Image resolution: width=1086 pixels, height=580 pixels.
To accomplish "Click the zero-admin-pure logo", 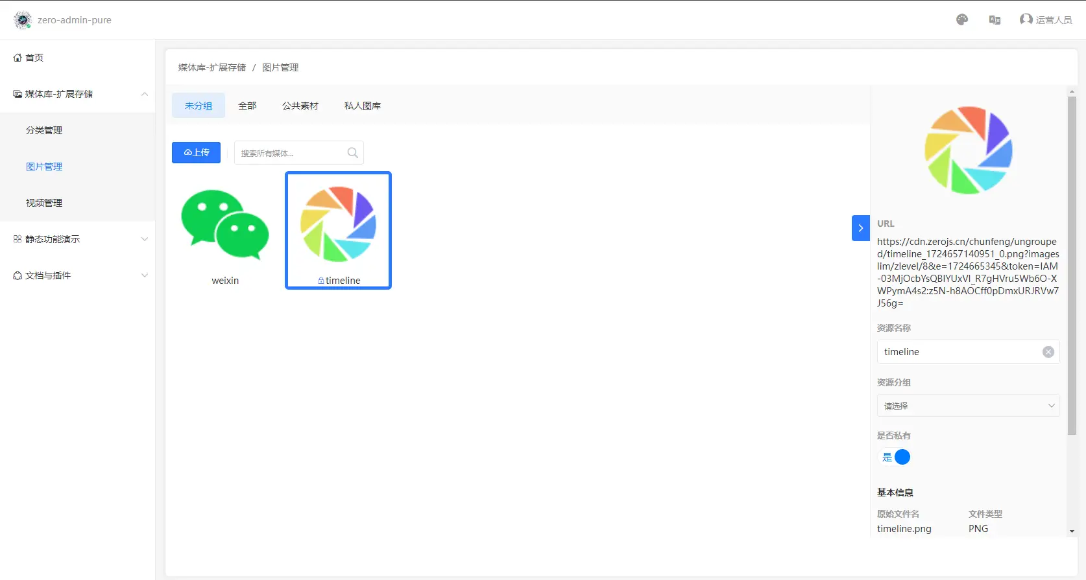I will [23, 20].
